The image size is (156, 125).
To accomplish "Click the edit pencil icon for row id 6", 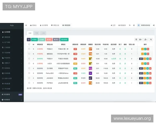I will pyautogui.click(x=145, y=64).
